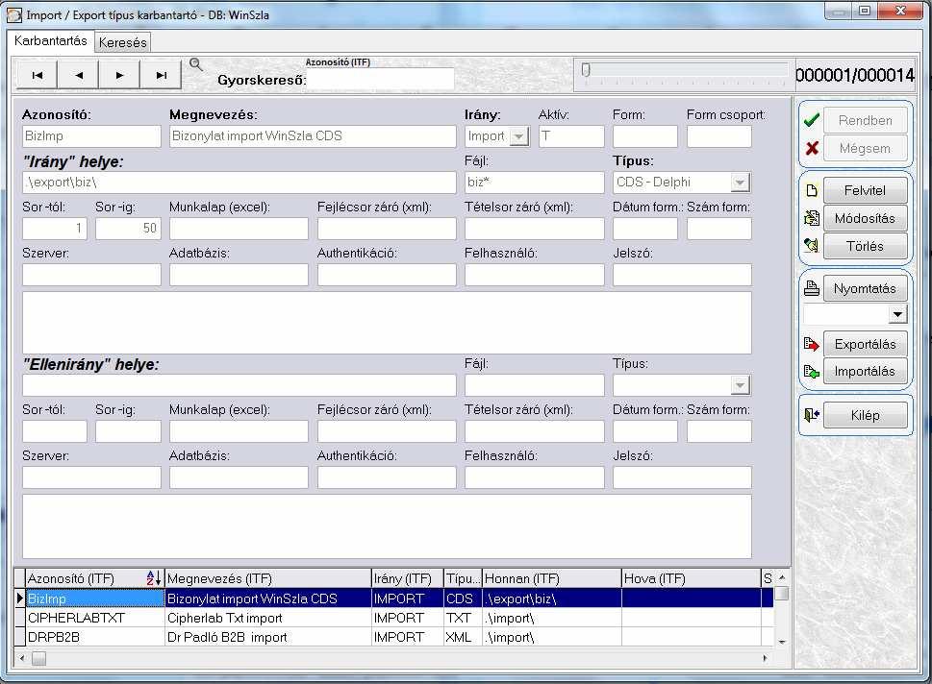
Task: Click the upper Jelszó input field
Action: click(x=682, y=275)
